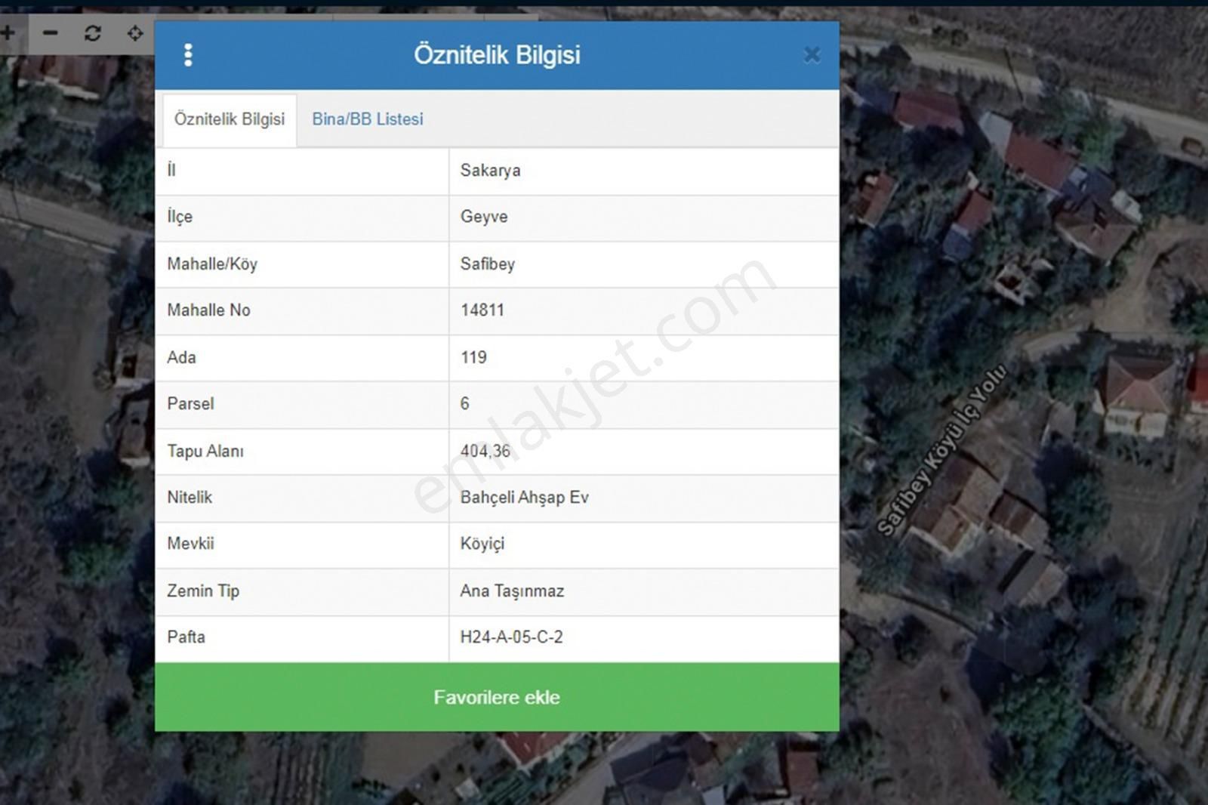
Task: Refresh the map using the circular arrows
Action: coord(92,33)
